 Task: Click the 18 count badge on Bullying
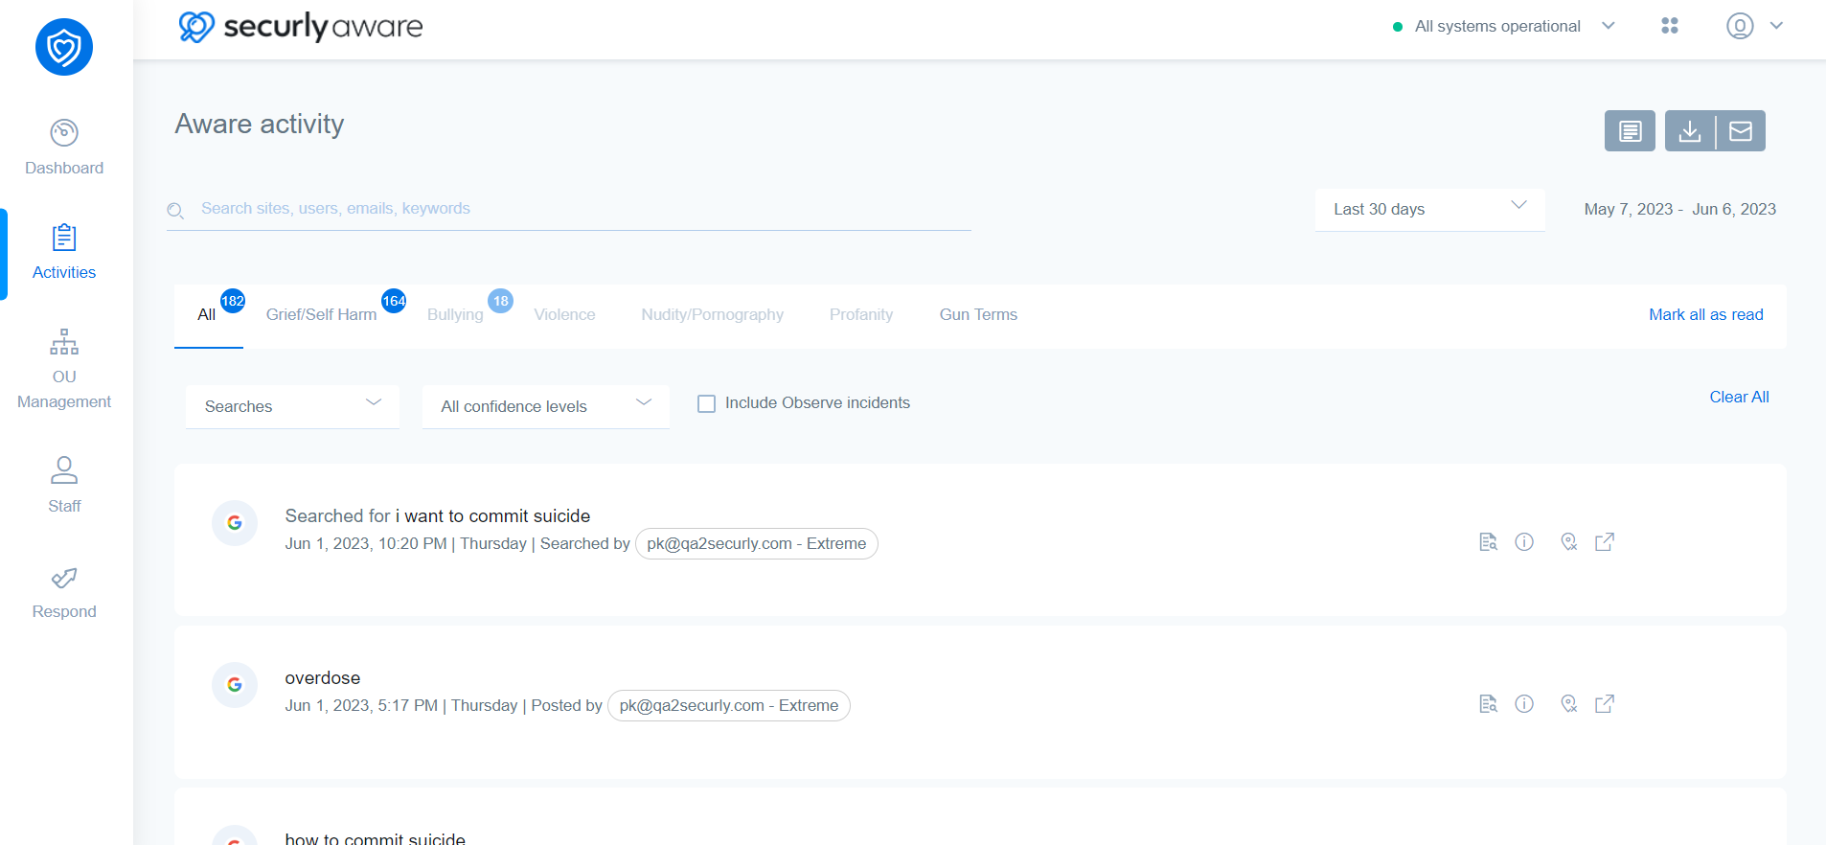[x=500, y=301]
